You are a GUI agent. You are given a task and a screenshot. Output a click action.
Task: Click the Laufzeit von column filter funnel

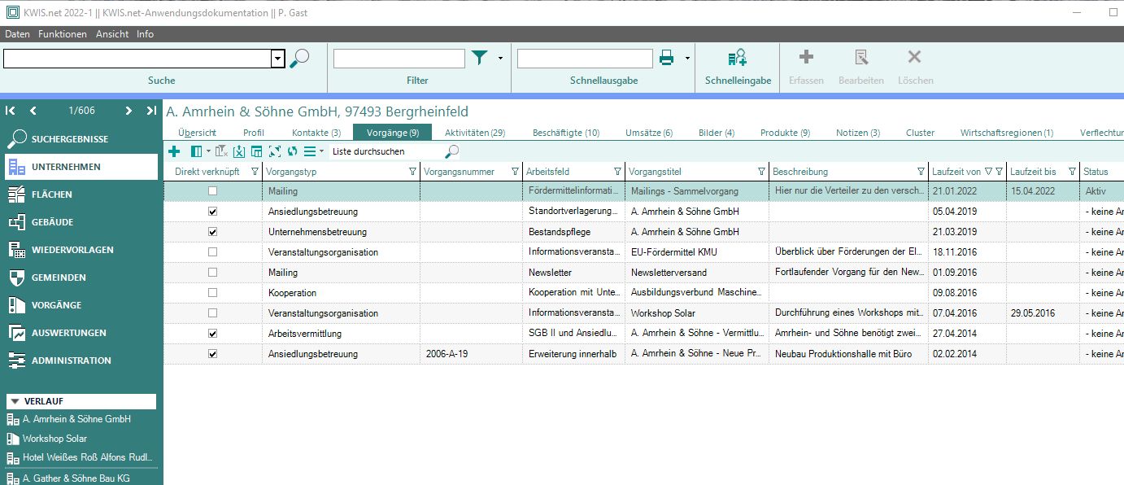point(999,172)
